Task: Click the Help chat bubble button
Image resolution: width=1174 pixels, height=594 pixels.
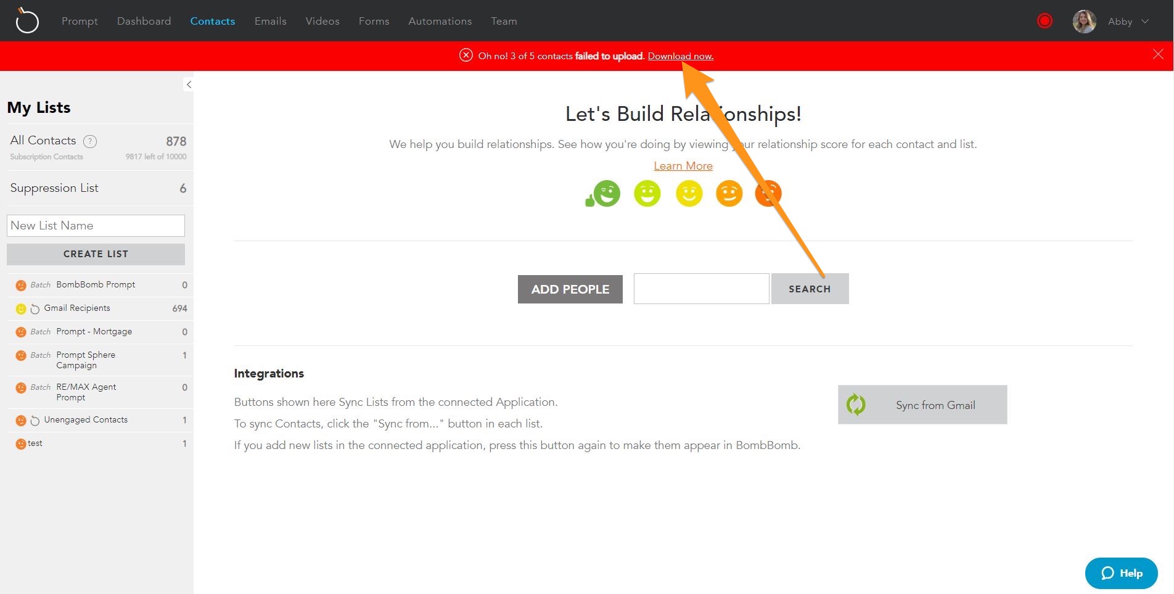Action: point(1121,573)
